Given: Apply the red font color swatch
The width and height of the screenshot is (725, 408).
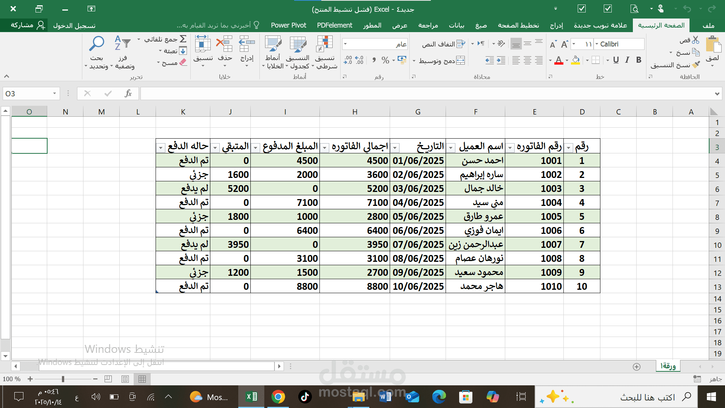Looking at the screenshot, I should [x=559, y=63].
